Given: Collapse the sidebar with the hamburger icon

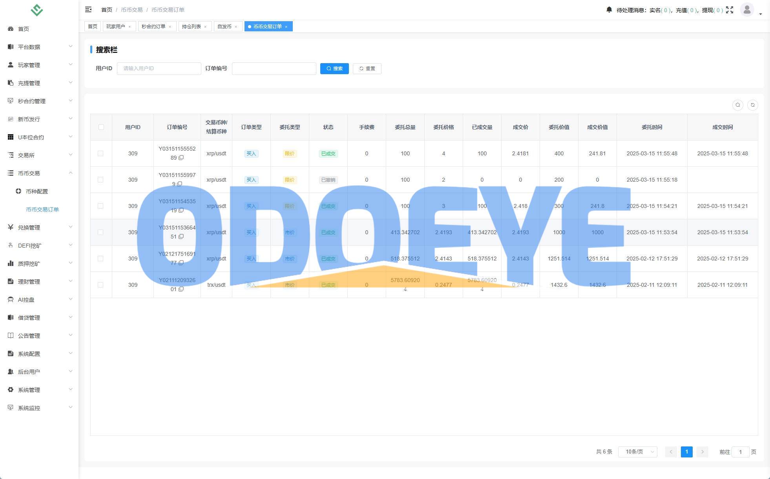Looking at the screenshot, I should pos(88,9).
